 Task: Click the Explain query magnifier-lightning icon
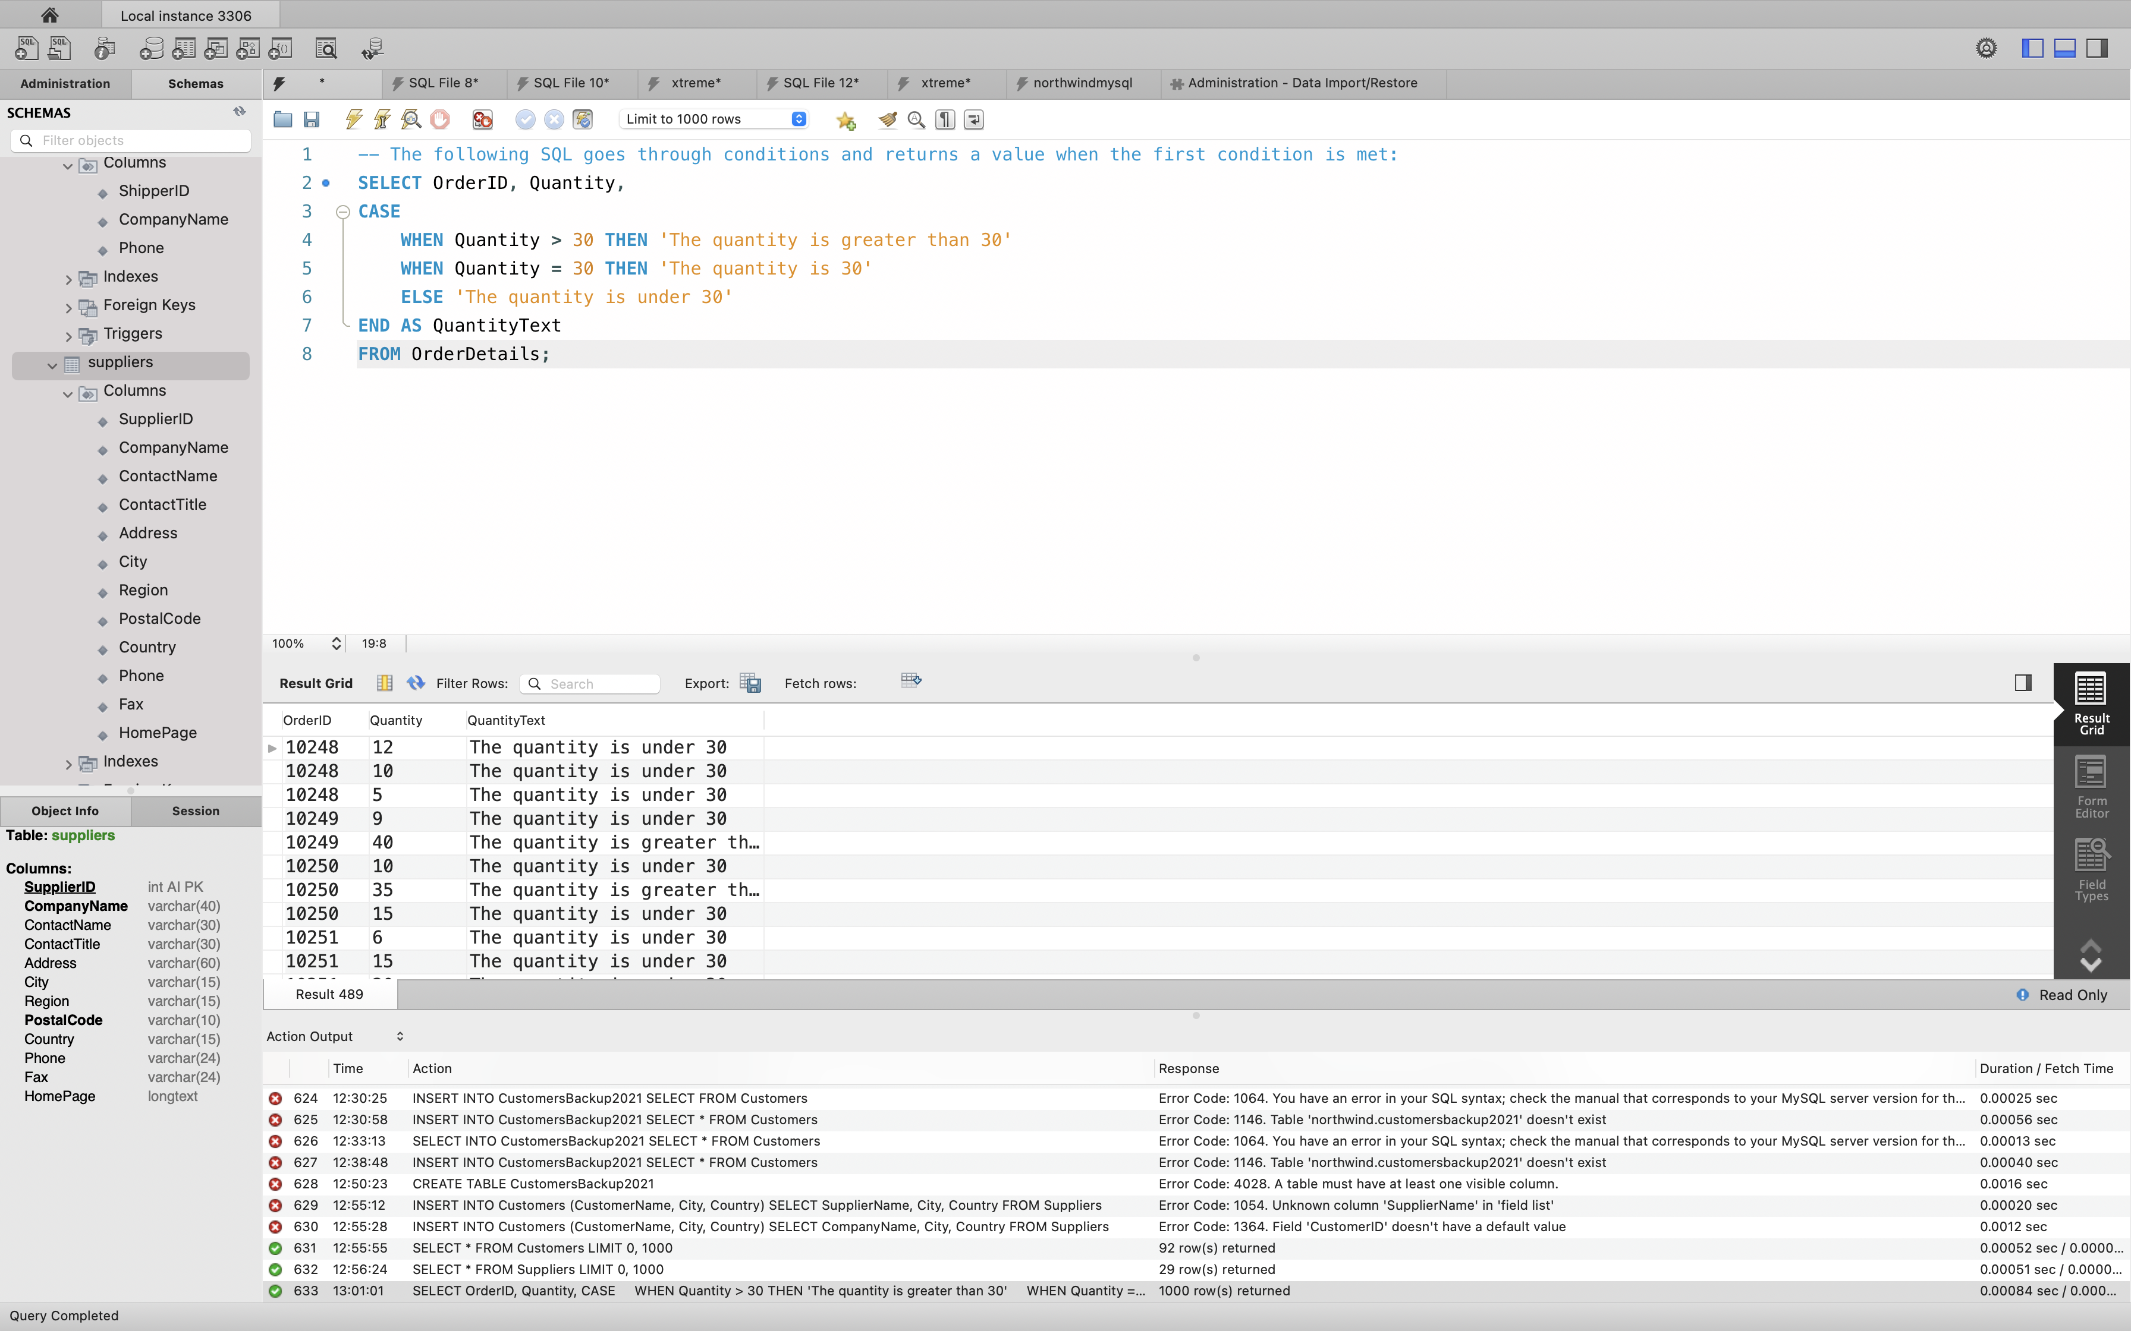point(411,119)
